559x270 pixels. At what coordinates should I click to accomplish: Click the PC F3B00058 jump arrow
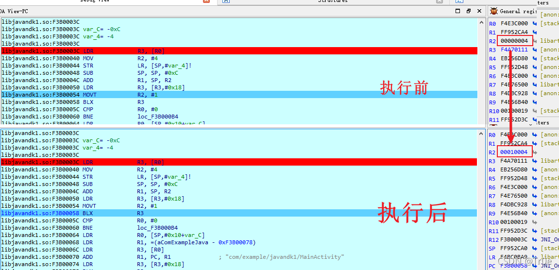[x=535, y=266]
